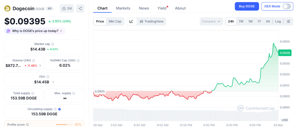
Task: Click the Buy DOGE button
Action: tap(247, 6)
